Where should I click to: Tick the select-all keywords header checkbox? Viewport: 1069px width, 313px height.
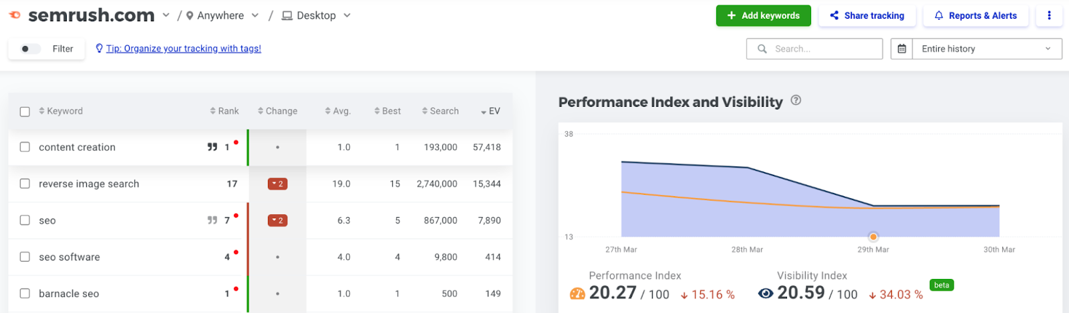click(25, 111)
